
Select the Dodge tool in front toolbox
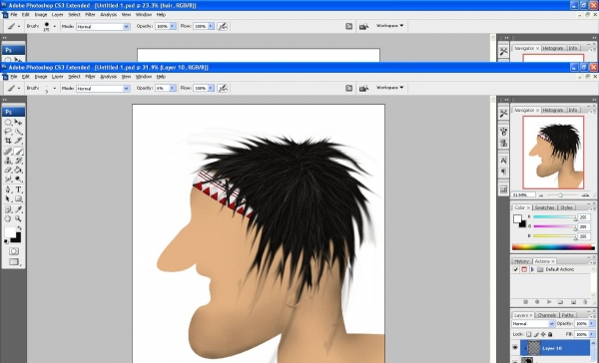pos(18,180)
